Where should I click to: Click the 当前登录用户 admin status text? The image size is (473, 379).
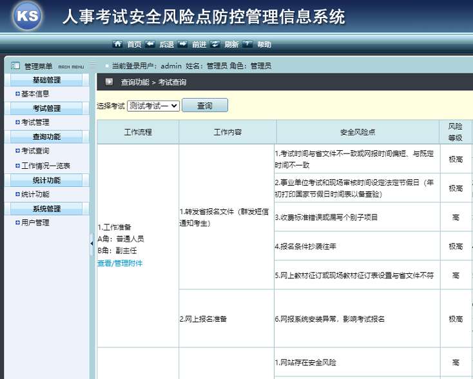point(191,66)
